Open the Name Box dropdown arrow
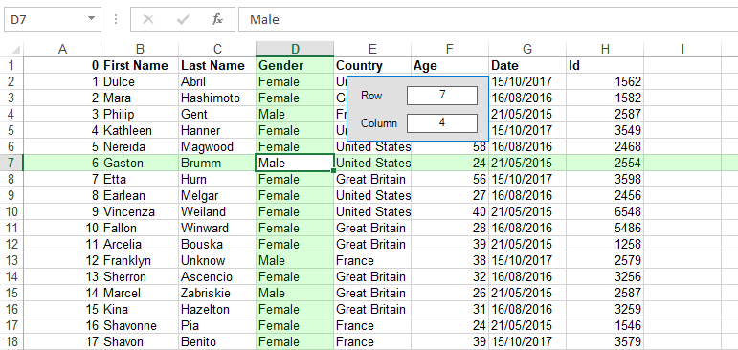This screenshot has width=738, height=350. pyautogui.click(x=91, y=19)
